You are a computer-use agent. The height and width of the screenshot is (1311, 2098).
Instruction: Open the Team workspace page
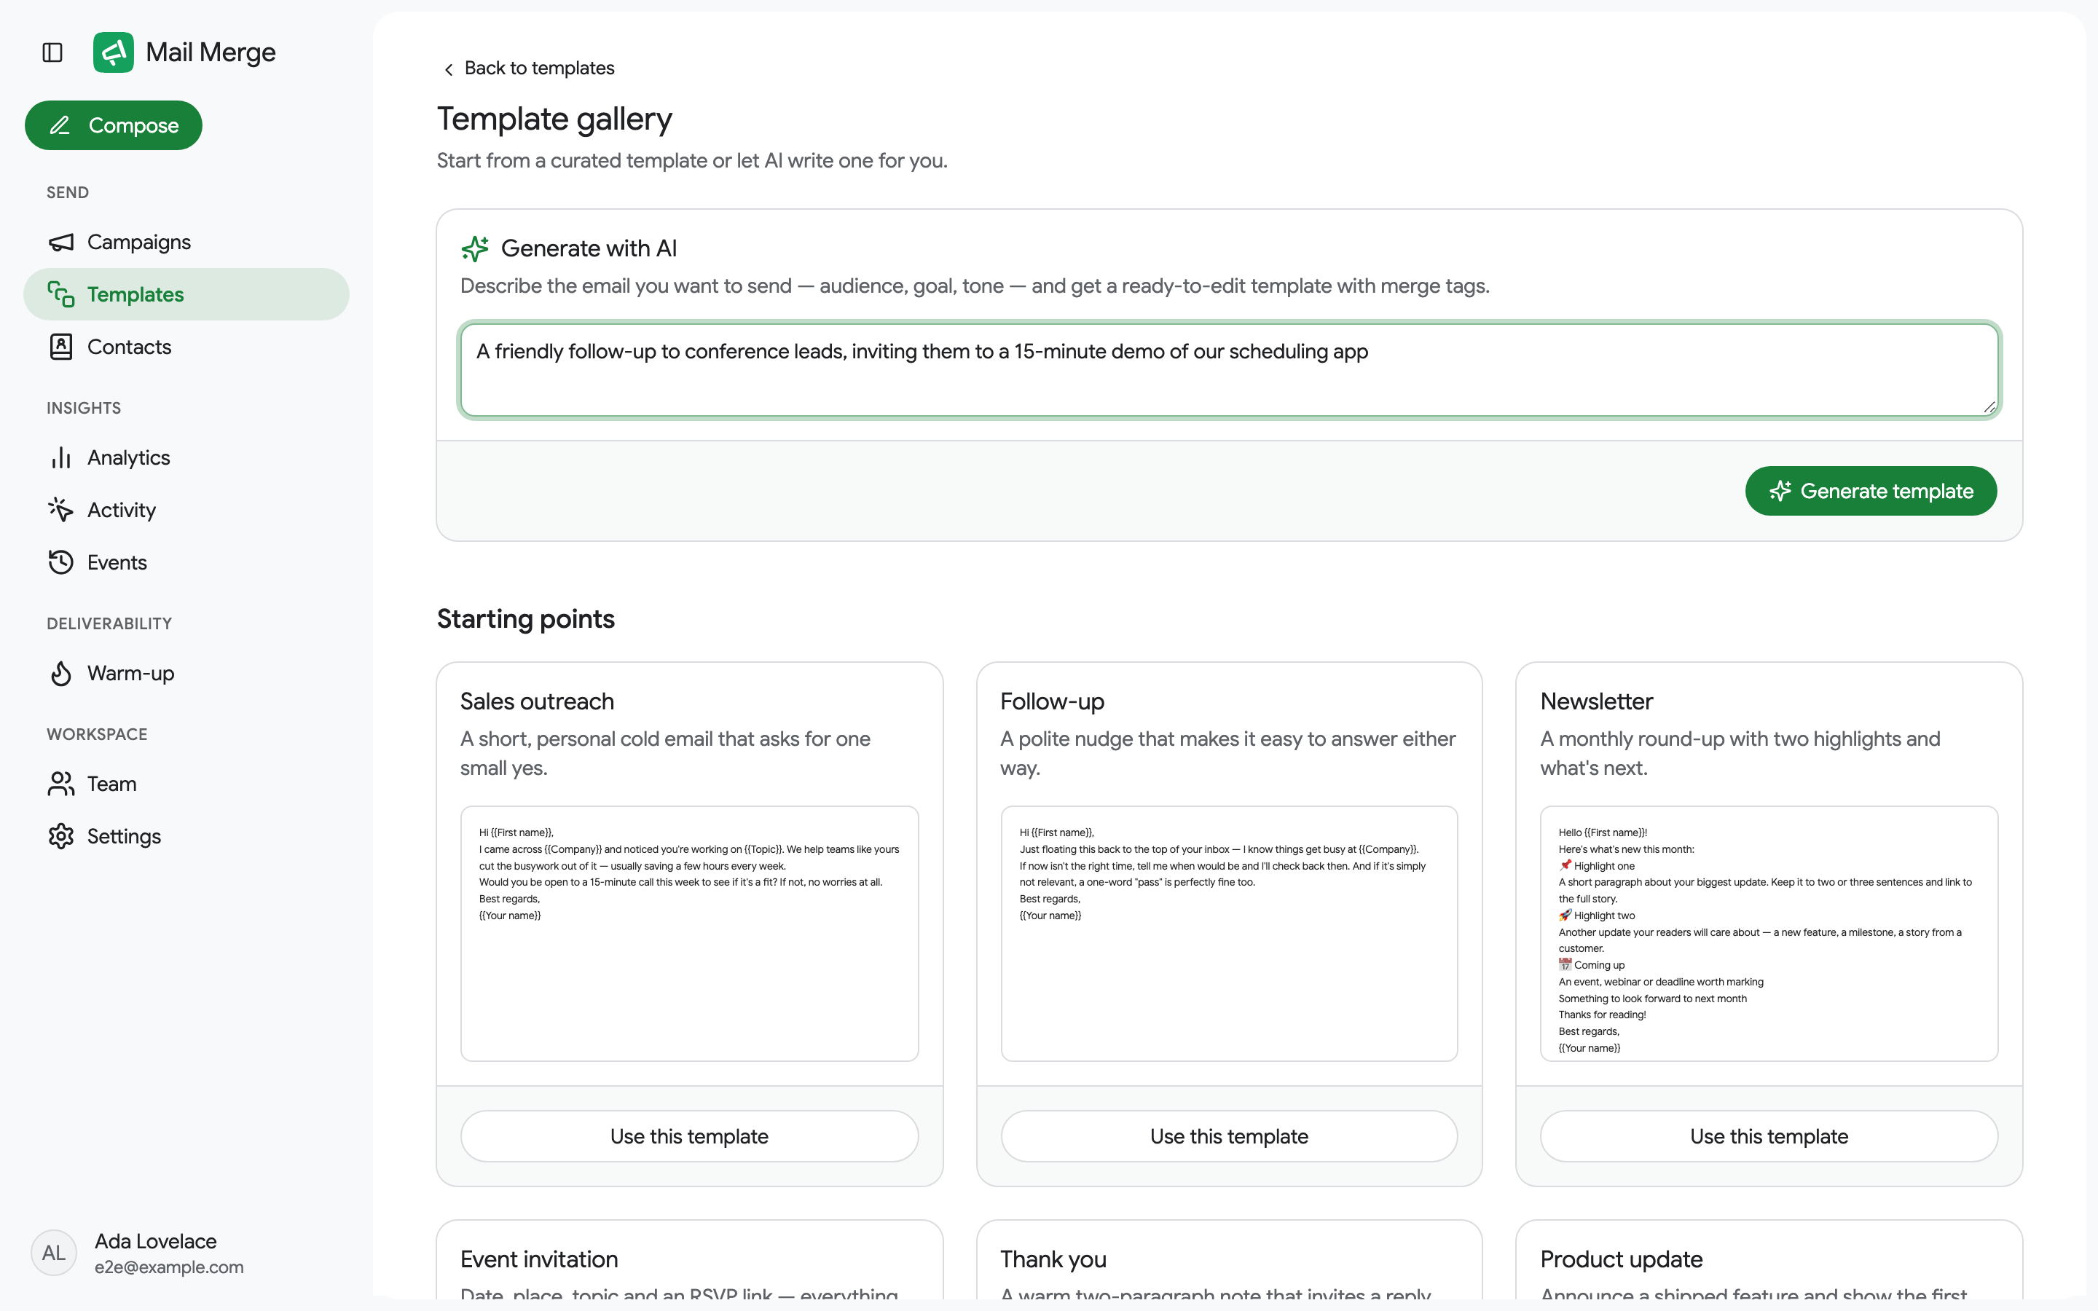click(186, 784)
